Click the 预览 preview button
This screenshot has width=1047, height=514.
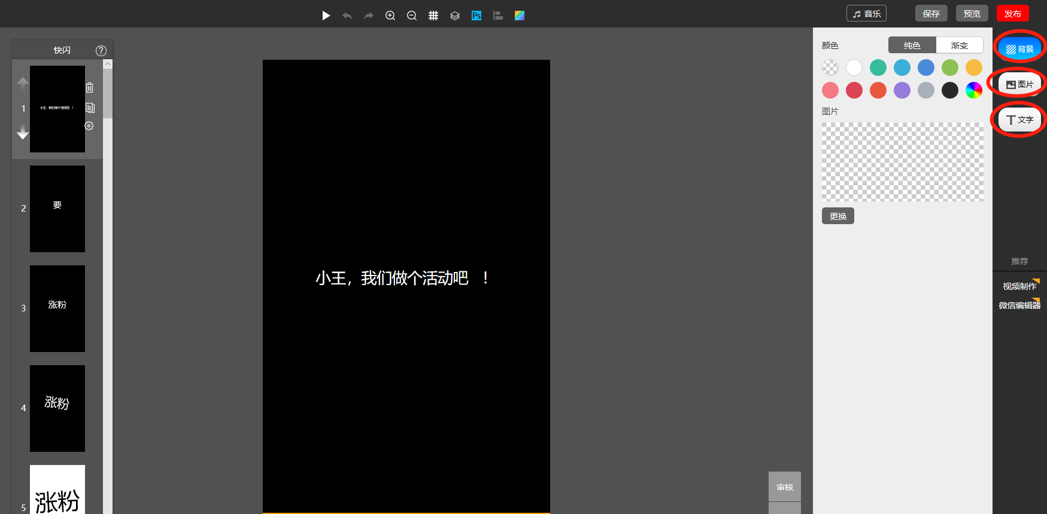tap(972, 13)
